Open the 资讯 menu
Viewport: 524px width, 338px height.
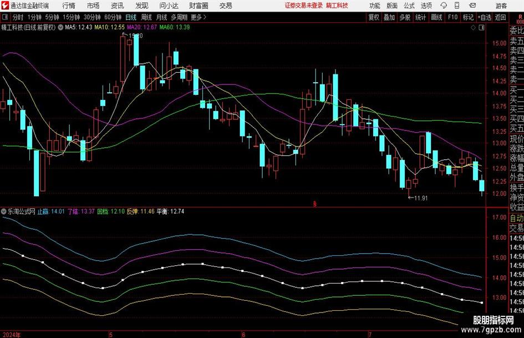point(117,6)
